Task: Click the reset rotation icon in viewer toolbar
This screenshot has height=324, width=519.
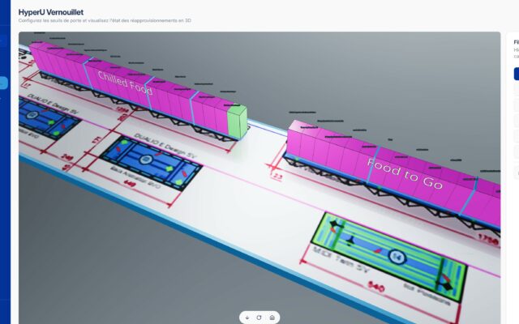Action: pyautogui.click(x=259, y=317)
